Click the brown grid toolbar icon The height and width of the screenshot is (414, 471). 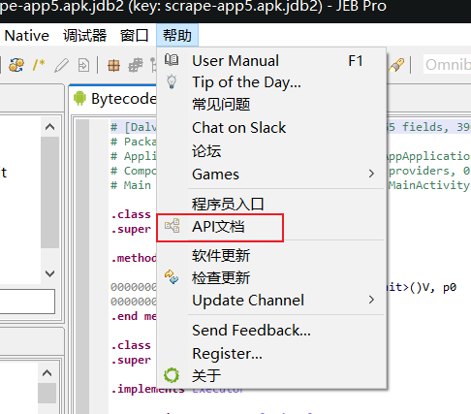pos(113,65)
